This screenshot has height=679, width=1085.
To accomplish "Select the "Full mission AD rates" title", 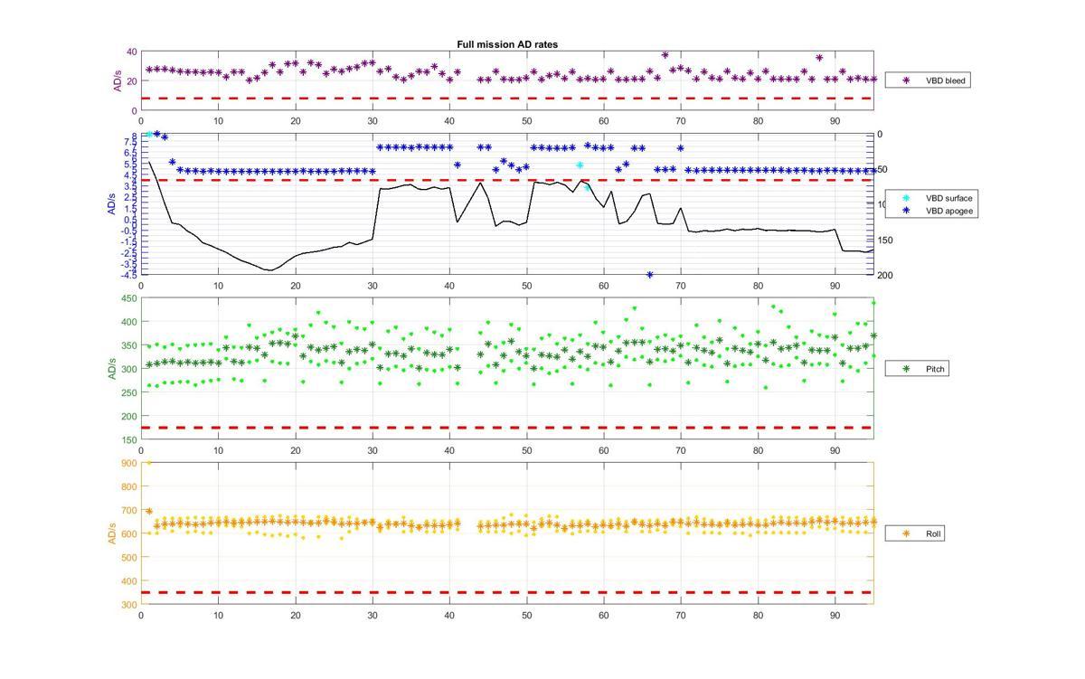I will point(506,44).
